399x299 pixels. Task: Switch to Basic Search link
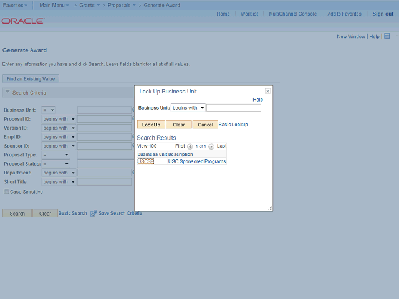pos(72,213)
